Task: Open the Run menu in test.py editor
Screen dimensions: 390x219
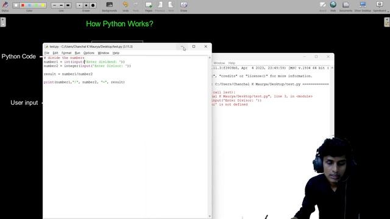Action: 77,53
